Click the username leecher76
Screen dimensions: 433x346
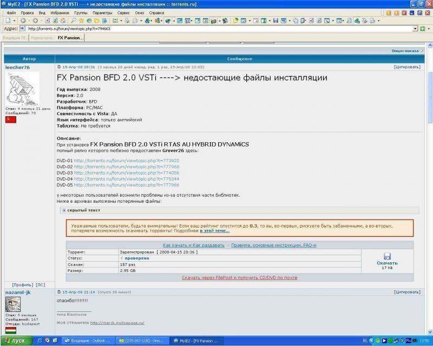(x=17, y=68)
